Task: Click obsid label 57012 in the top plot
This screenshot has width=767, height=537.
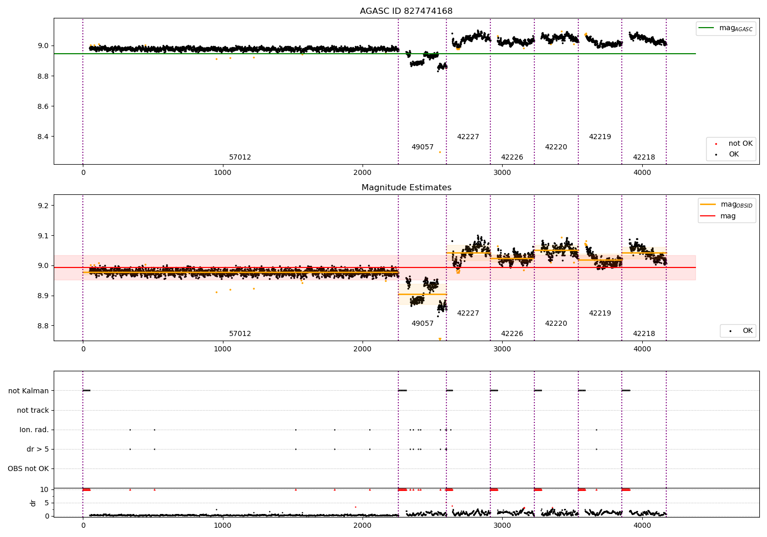Action: click(240, 158)
